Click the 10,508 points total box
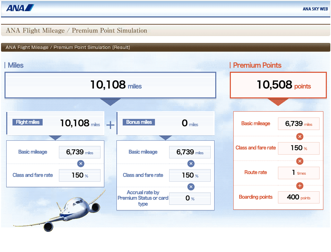 (278, 85)
